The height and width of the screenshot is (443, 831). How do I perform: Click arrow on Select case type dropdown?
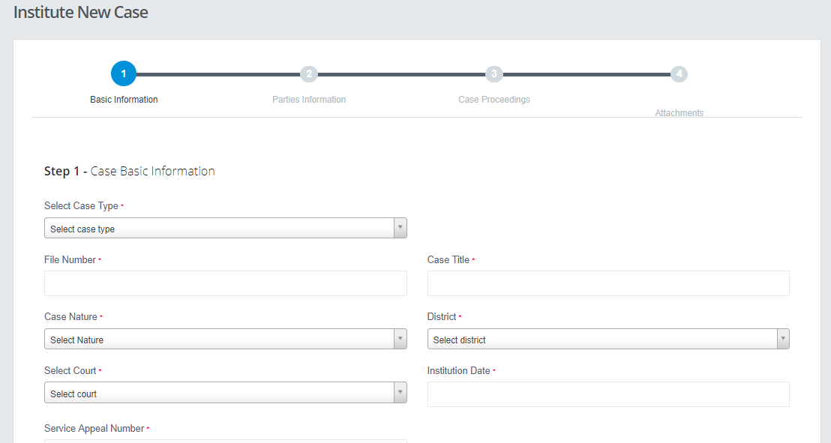[400, 228]
